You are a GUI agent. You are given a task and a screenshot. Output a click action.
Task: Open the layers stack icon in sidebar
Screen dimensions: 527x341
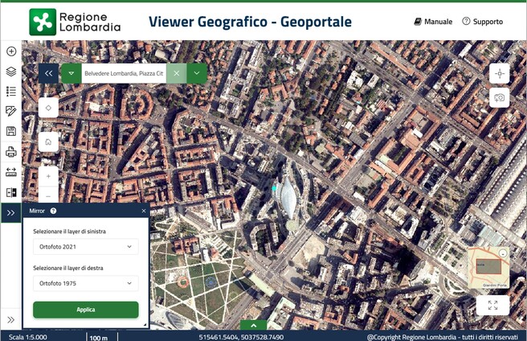[11, 72]
